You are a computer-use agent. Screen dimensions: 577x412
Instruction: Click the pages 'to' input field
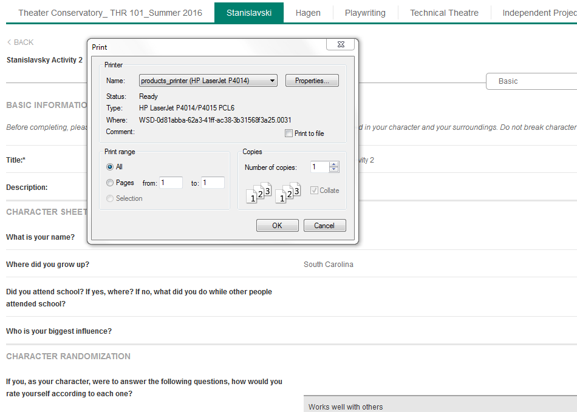(213, 183)
